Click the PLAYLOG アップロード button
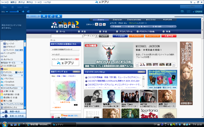 19,72
